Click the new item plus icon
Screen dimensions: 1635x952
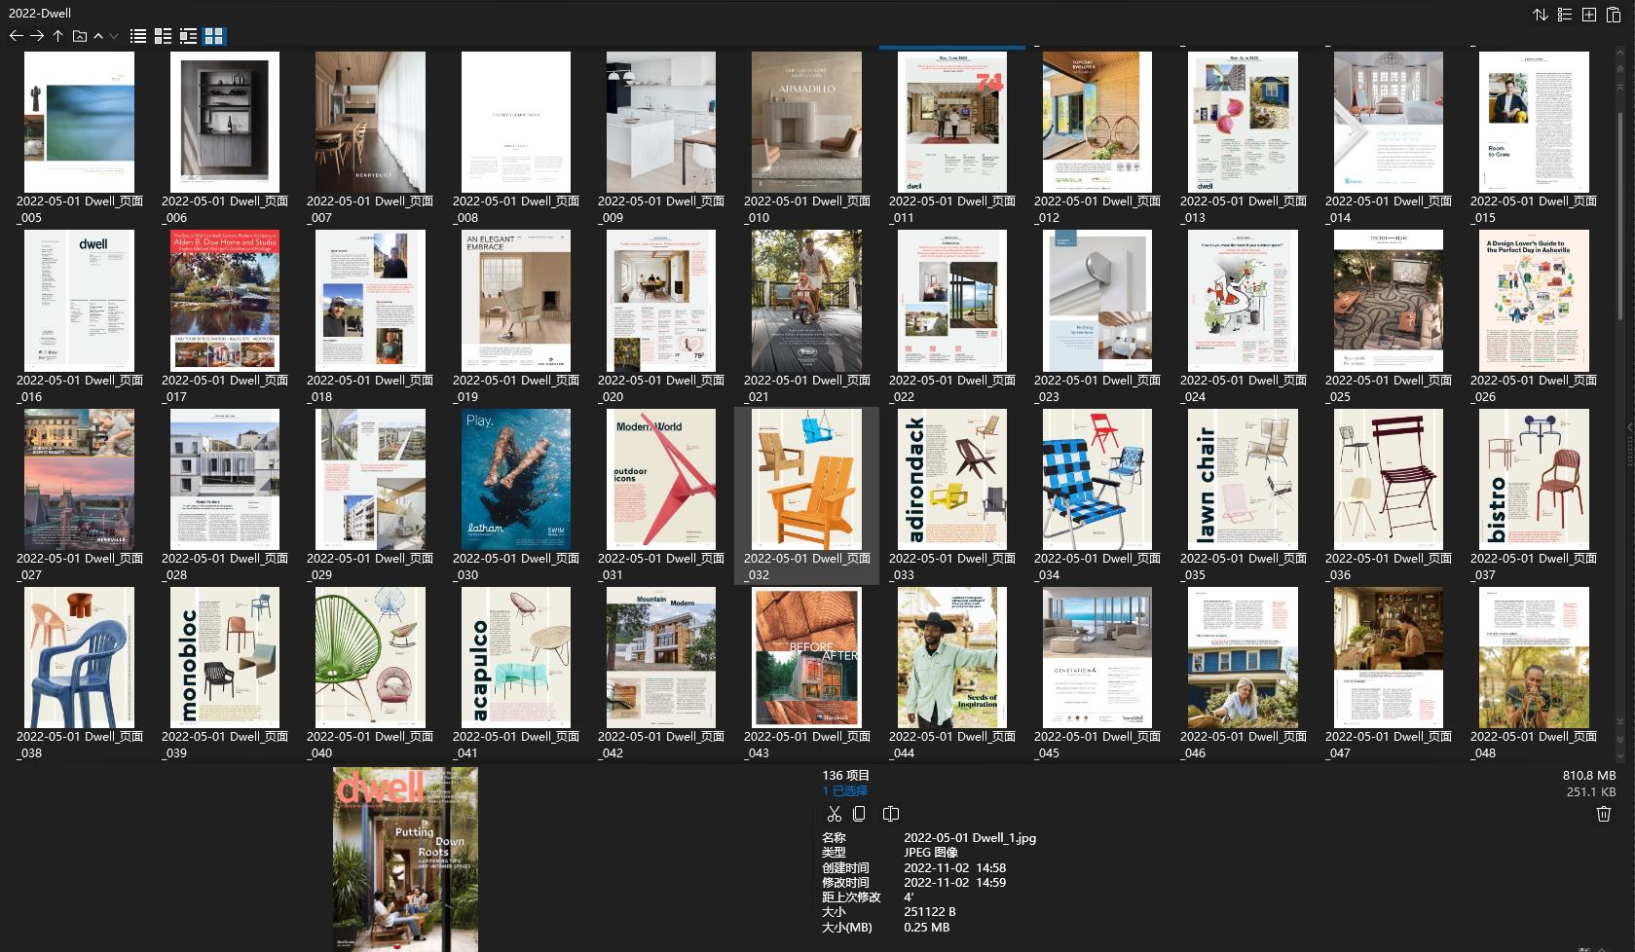coord(1589,15)
